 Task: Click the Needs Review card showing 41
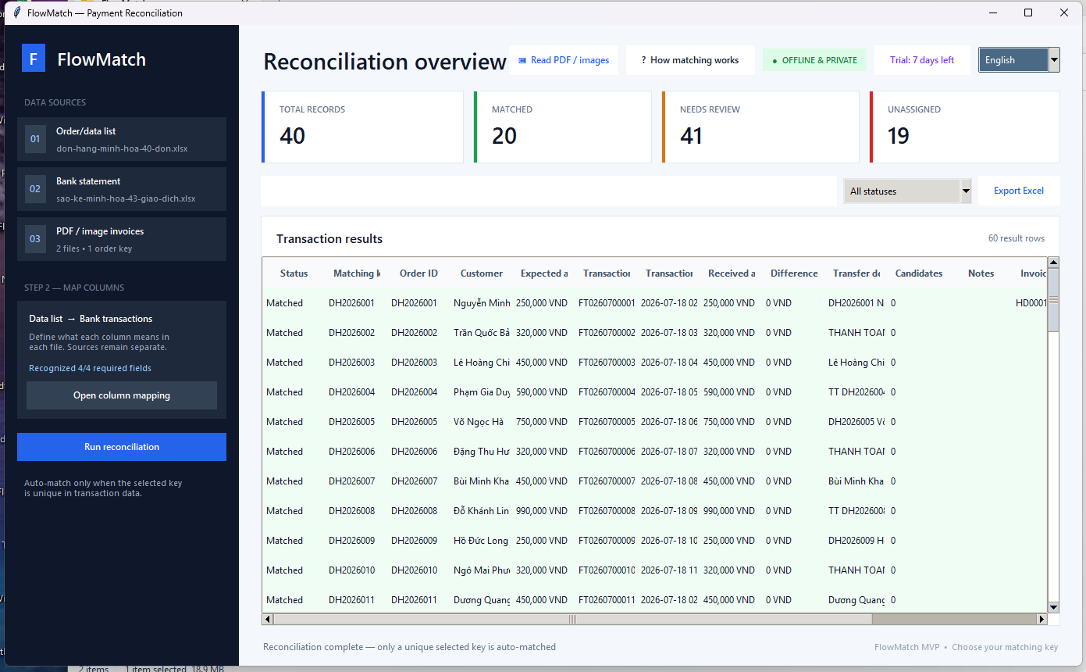pyautogui.click(x=760, y=127)
